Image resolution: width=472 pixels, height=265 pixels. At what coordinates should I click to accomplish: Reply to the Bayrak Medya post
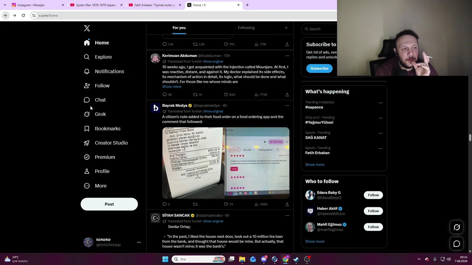pyautogui.click(x=166, y=204)
